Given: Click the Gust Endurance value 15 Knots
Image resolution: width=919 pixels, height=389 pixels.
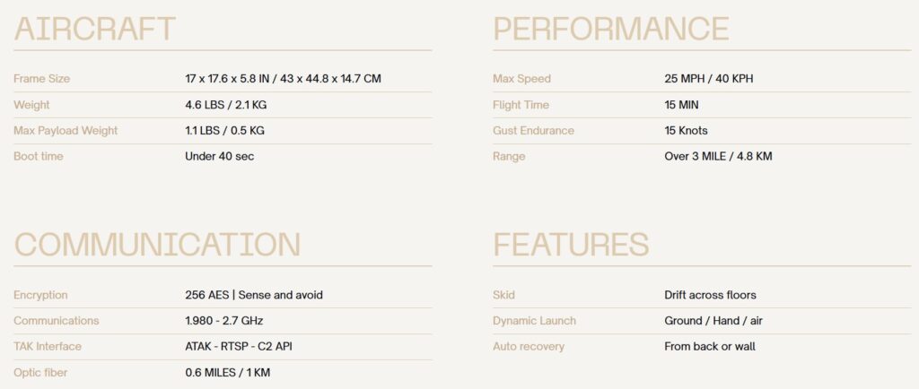Looking at the screenshot, I should click(687, 131).
